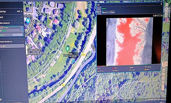
Task: Open the chat message icon beside the compass
Action: click(166, 64)
